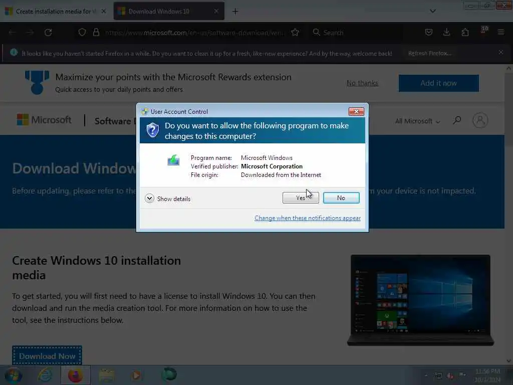View site security lock information
This screenshot has width=513, height=385.
(x=96, y=33)
